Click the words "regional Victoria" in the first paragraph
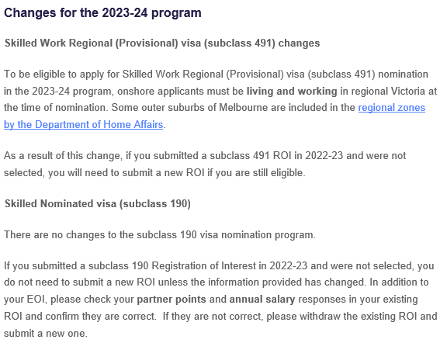 tap(388, 92)
